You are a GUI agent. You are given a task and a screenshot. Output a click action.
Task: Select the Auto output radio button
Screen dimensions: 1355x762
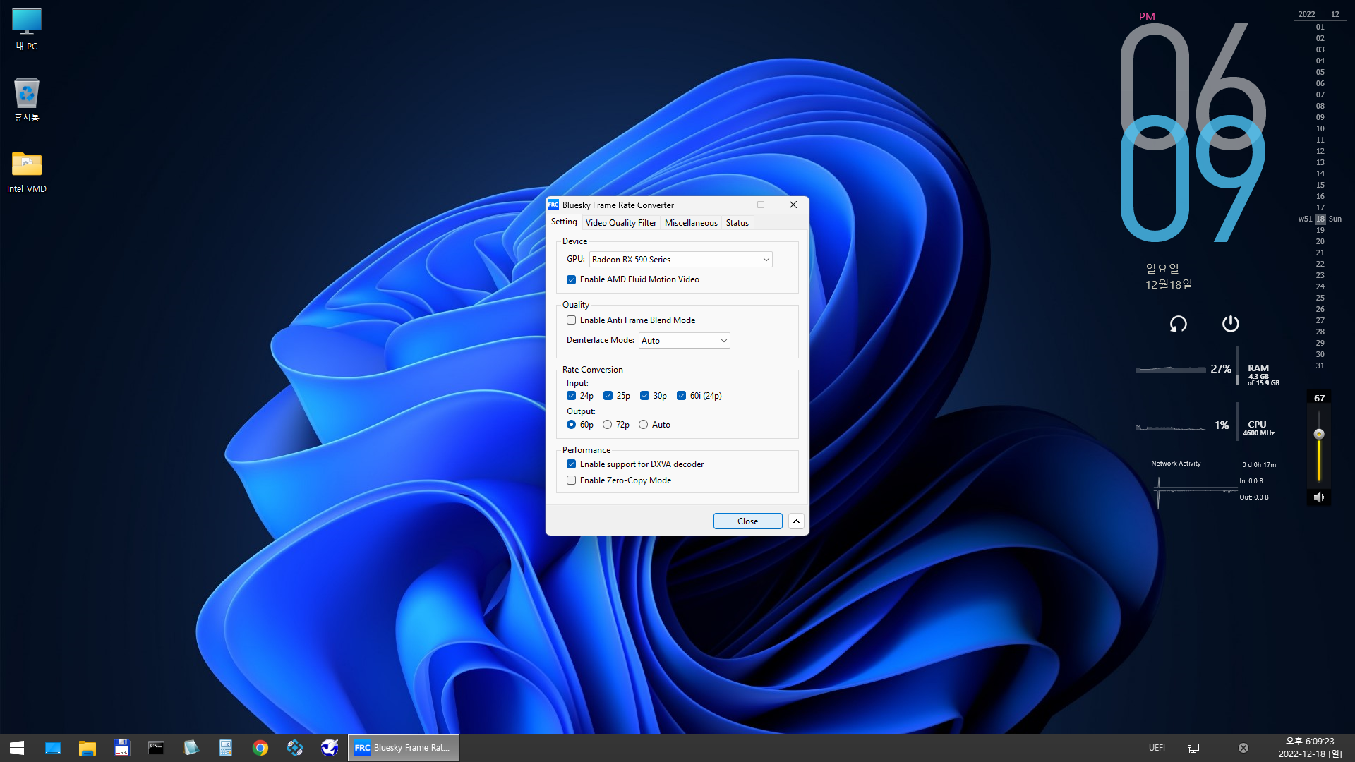coord(643,425)
